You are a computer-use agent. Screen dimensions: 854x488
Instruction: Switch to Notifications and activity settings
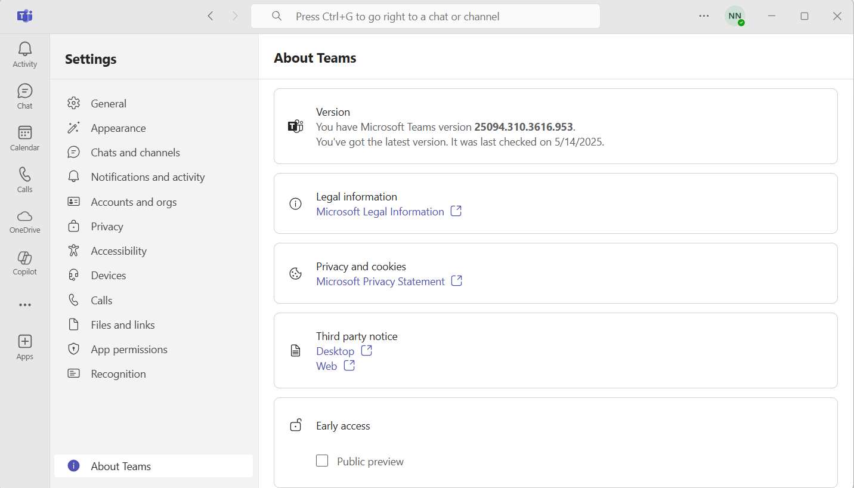coord(147,177)
